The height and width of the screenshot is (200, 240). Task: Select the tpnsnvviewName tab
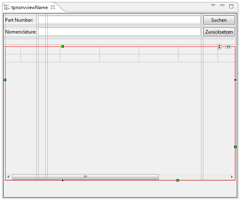[30, 7]
